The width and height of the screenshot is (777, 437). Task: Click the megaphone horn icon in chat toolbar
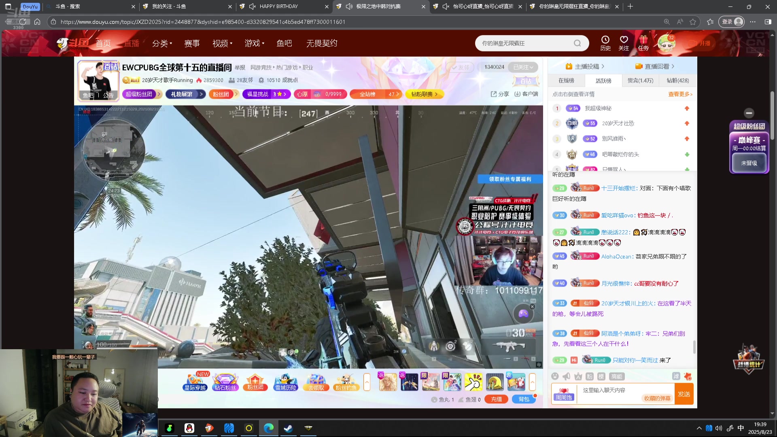567,376
